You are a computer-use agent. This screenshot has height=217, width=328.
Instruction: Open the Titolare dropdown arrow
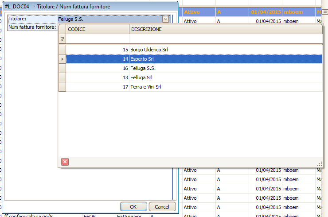point(165,19)
